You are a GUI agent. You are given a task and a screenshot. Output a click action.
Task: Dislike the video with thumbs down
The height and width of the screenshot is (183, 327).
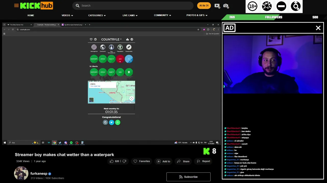click(x=124, y=161)
